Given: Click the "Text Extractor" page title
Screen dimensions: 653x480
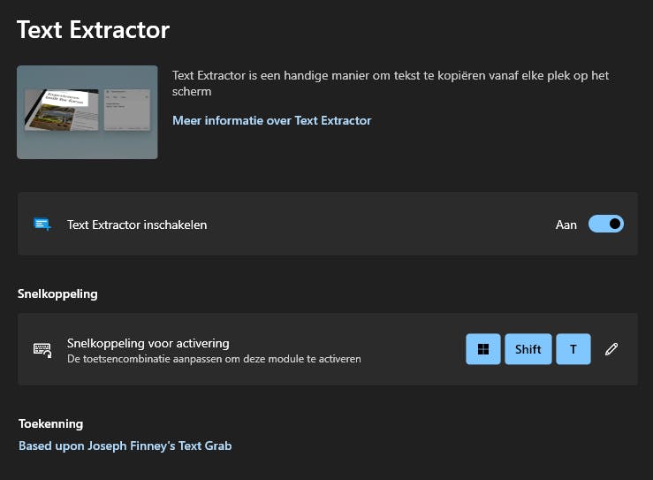Looking at the screenshot, I should coord(93,30).
